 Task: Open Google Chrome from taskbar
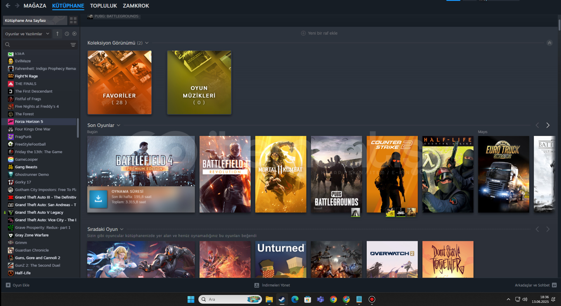333,299
